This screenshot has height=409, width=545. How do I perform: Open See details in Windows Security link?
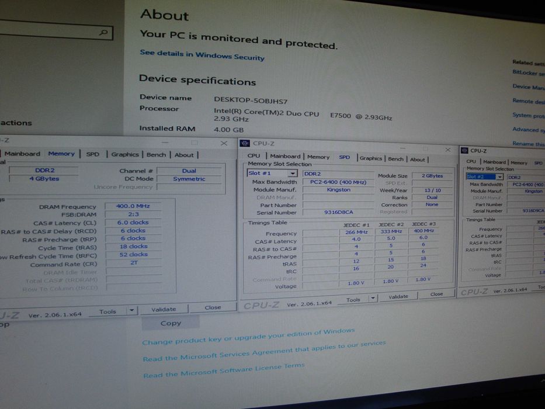[x=202, y=55]
